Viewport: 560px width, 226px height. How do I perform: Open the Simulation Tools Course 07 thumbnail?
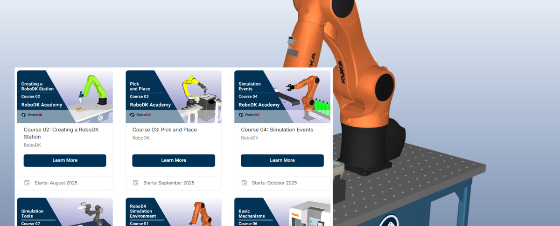click(65, 212)
